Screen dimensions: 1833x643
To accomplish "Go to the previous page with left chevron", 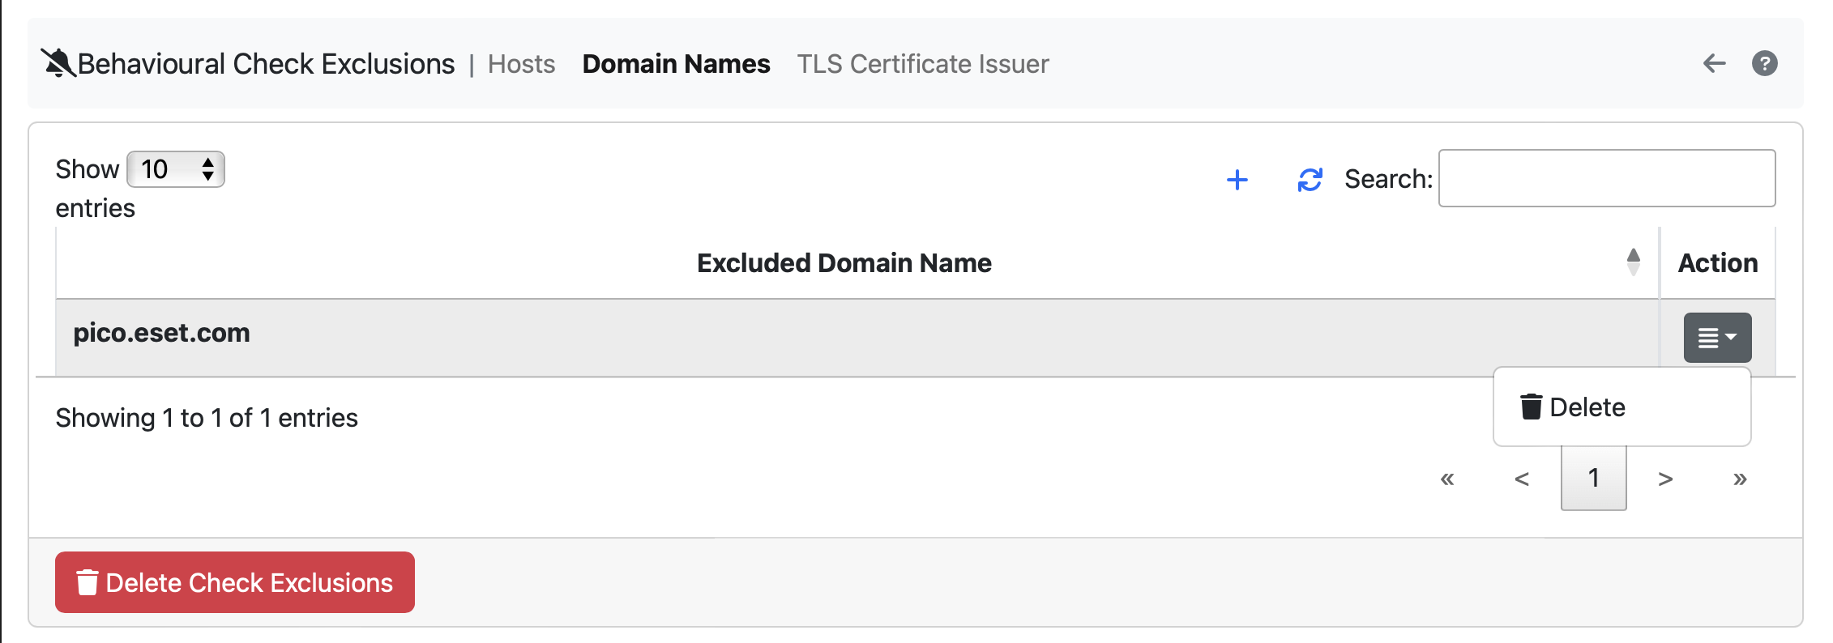I will pyautogui.click(x=1523, y=479).
